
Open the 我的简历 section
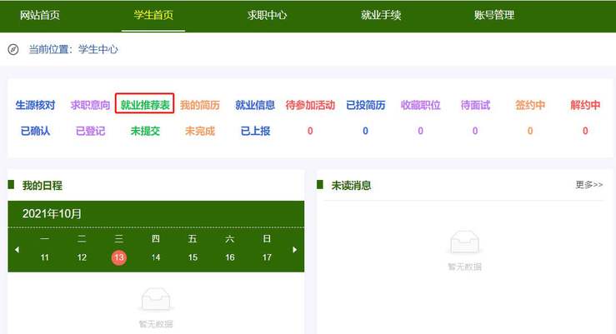point(200,105)
